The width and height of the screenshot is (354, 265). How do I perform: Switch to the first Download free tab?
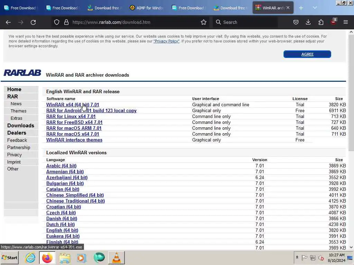tap(104, 8)
